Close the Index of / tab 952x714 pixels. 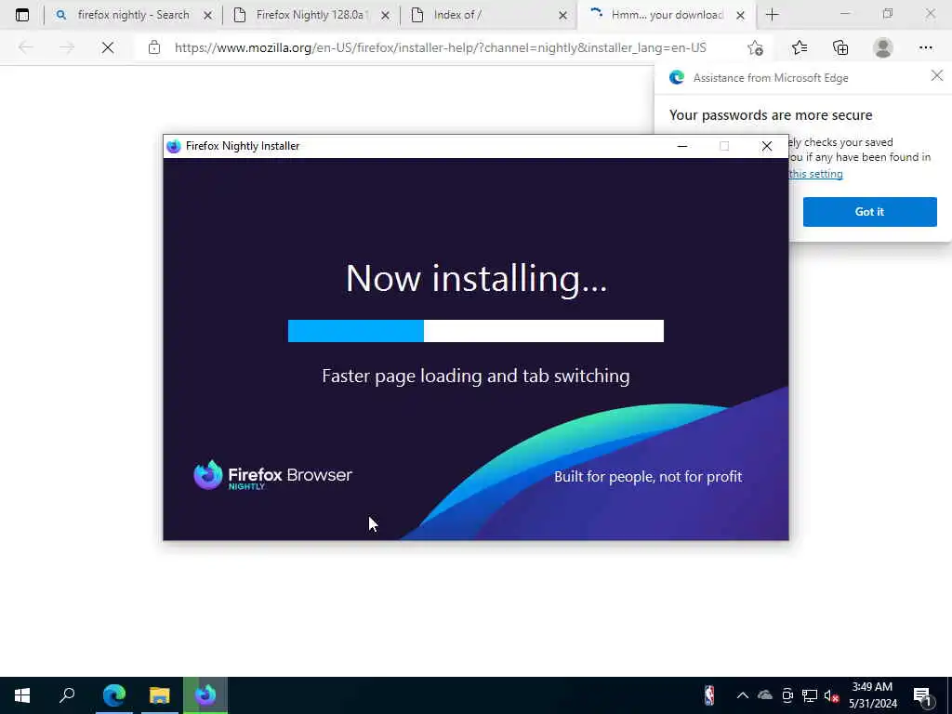[x=562, y=15]
